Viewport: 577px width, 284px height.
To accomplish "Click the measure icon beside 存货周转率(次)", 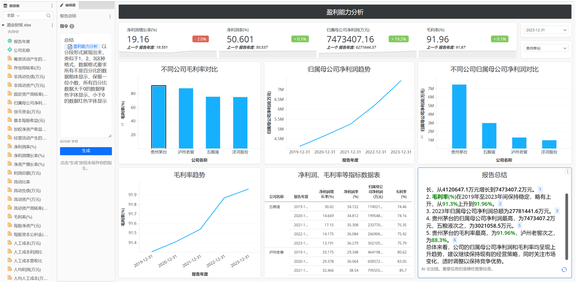I will [10, 68].
